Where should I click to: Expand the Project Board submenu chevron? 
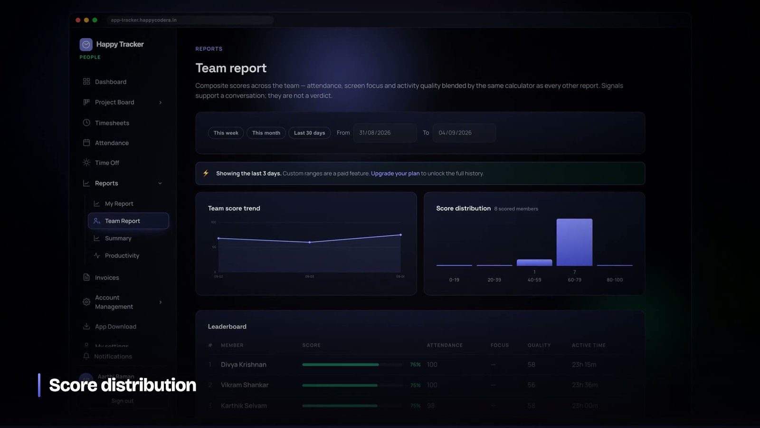(161, 102)
